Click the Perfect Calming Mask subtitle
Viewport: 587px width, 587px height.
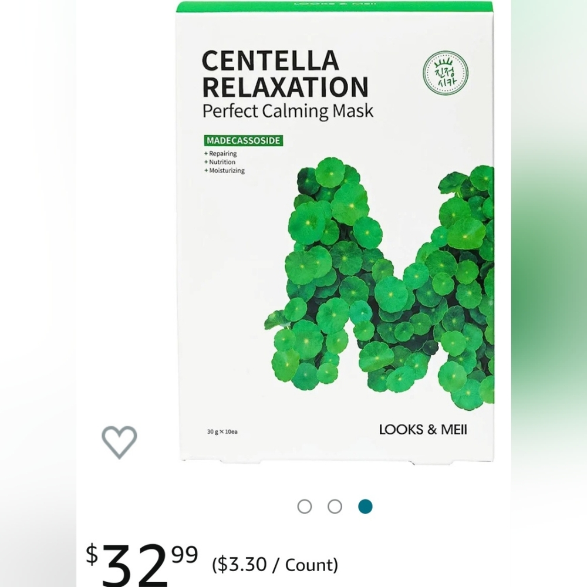tap(287, 110)
